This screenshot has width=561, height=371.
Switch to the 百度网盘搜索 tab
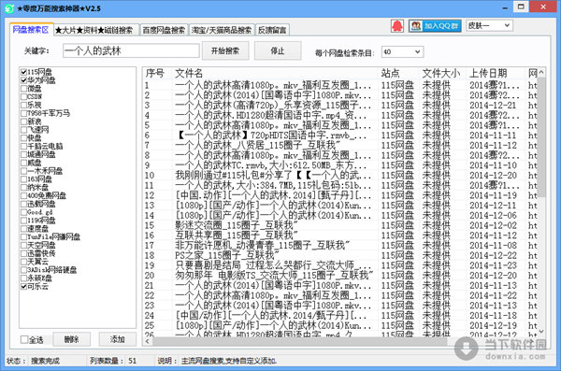tap(164, 30)
